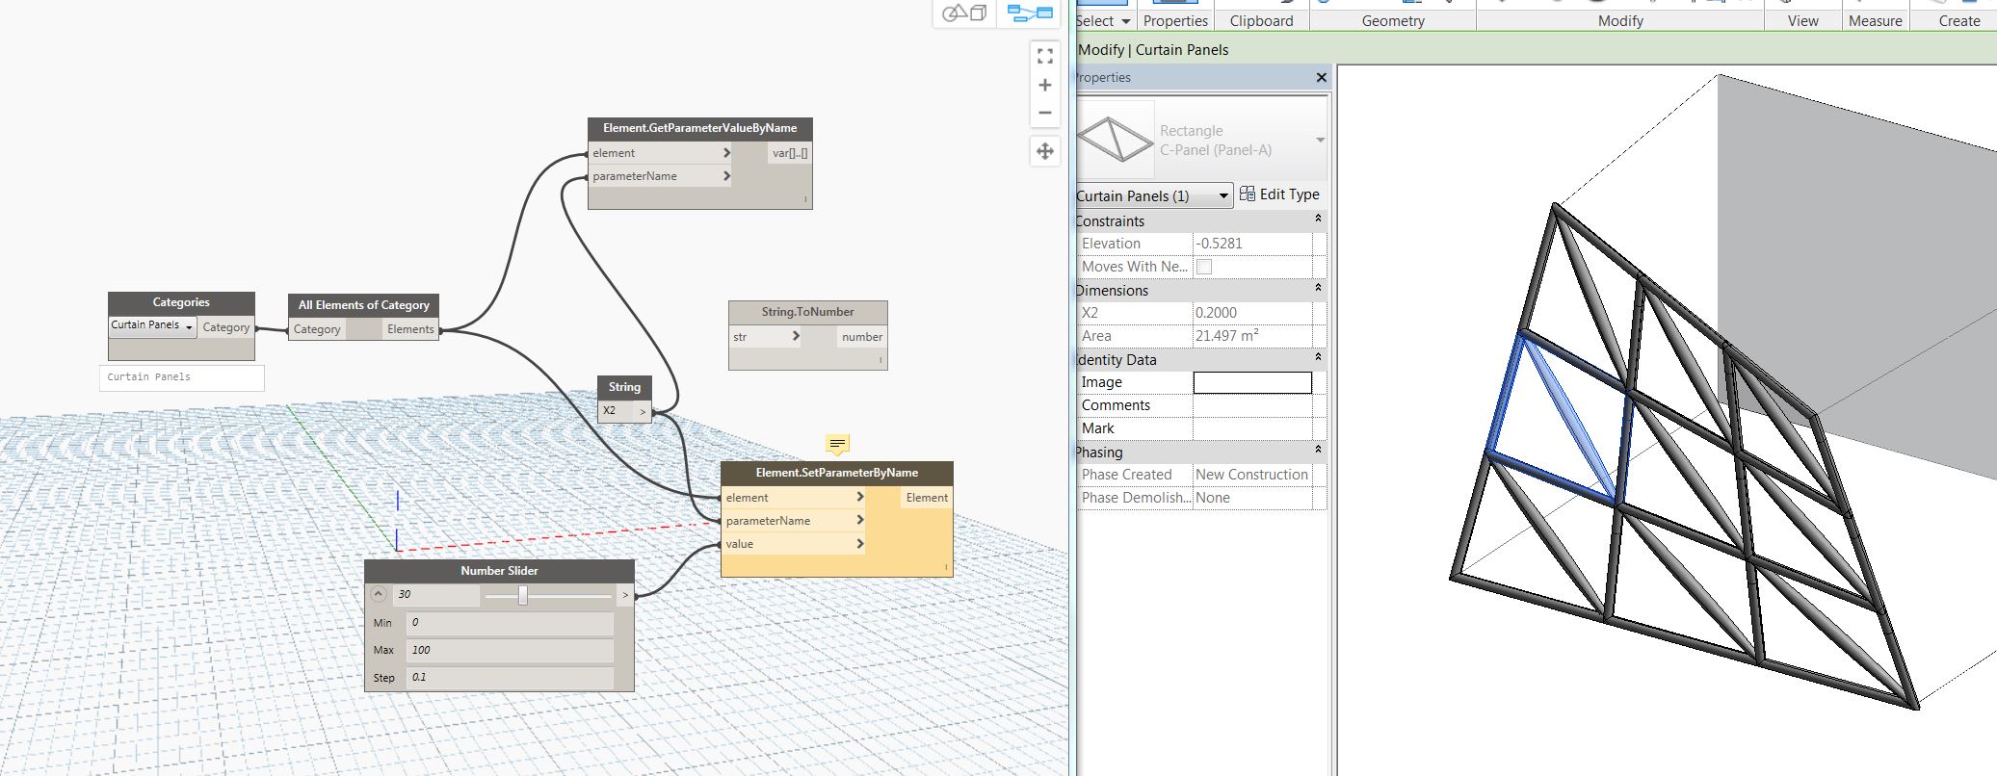Click the Number Slider handle
This screenshot has height=776, width=1997.
pos(523,595)
